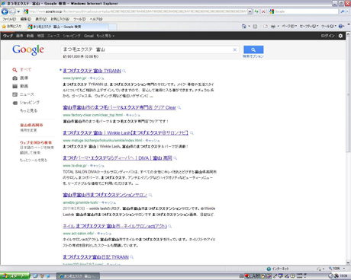351x280 pixels.
Task: Select the まつ毛エクステ 富山 - Google 検索 tab
Action: (x=68, y=27)
